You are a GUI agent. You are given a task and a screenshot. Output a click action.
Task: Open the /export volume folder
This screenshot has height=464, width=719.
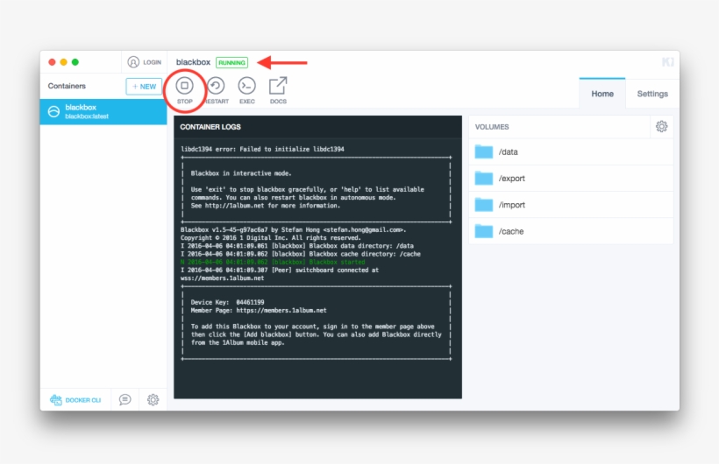571,179
